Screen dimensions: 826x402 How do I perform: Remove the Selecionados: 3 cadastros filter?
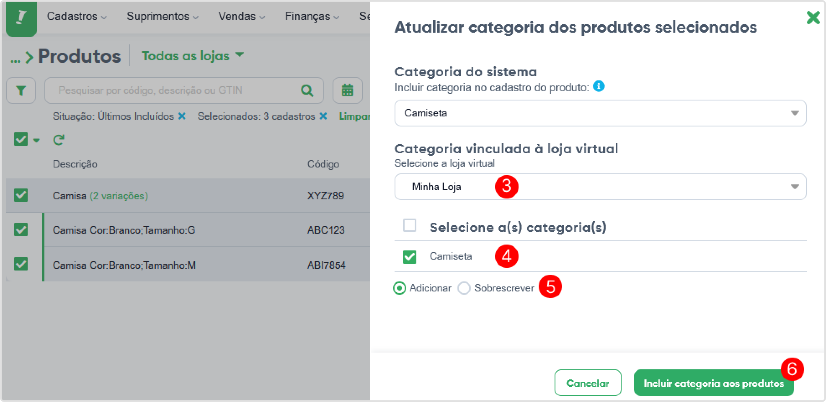323,116
